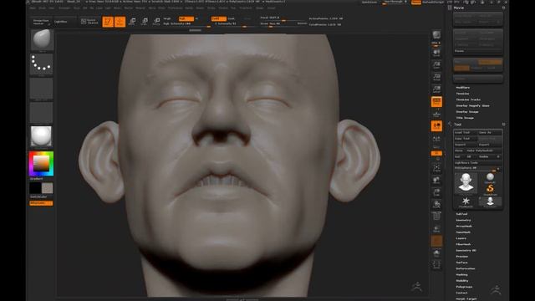
Task: Select the SimpleBrush S tool icon
Action: [x=491, y=189]
